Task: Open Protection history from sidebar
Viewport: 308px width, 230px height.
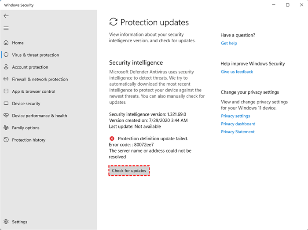Action: point(28,140)
